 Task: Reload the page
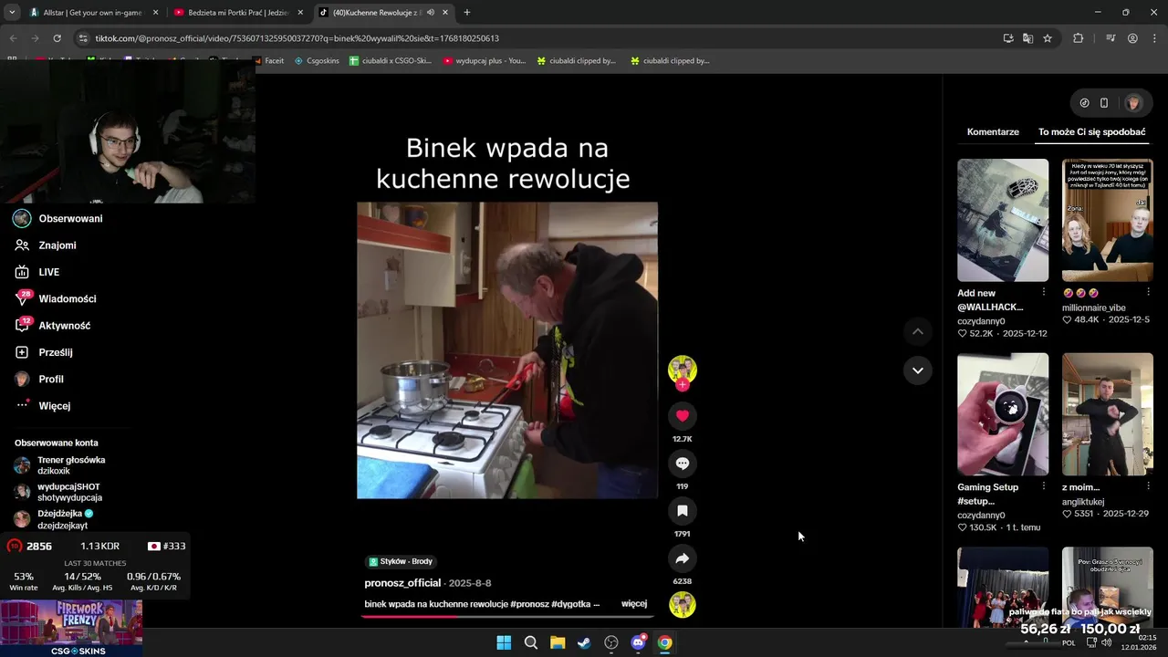(x=57, y=38)
